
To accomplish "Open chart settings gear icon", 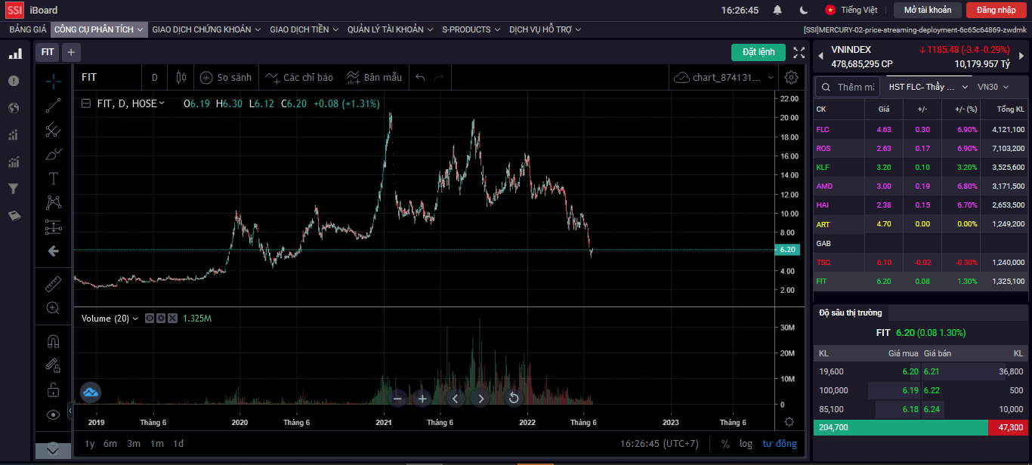I will (791, 77).
